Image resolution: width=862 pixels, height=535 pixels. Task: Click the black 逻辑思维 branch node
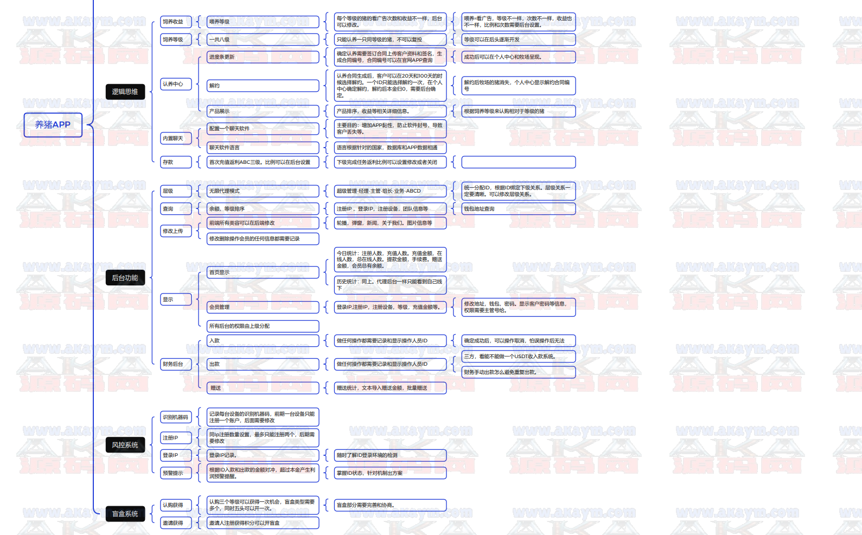click(x=125, y=92)
